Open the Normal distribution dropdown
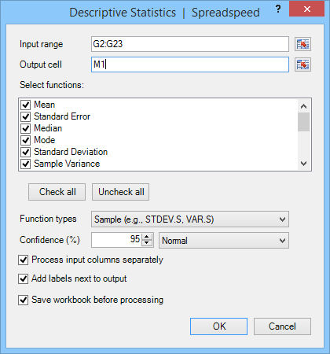The image size is (330, 354). pyautogui.click(x=224, y=241)
